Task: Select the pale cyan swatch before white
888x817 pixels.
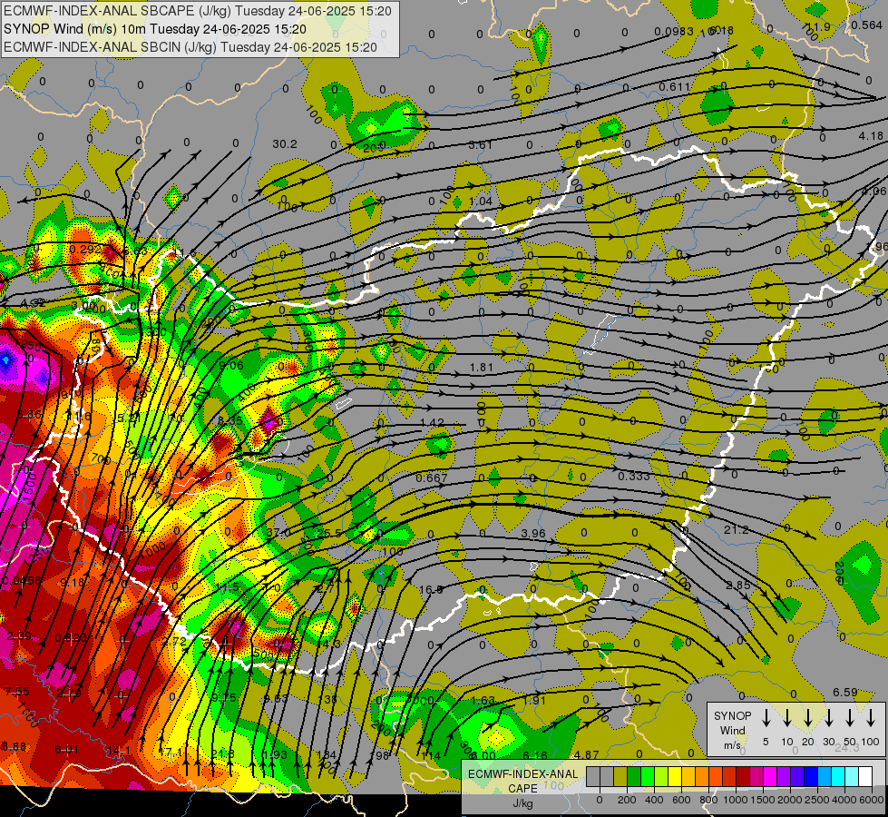Action: [852, 776]
